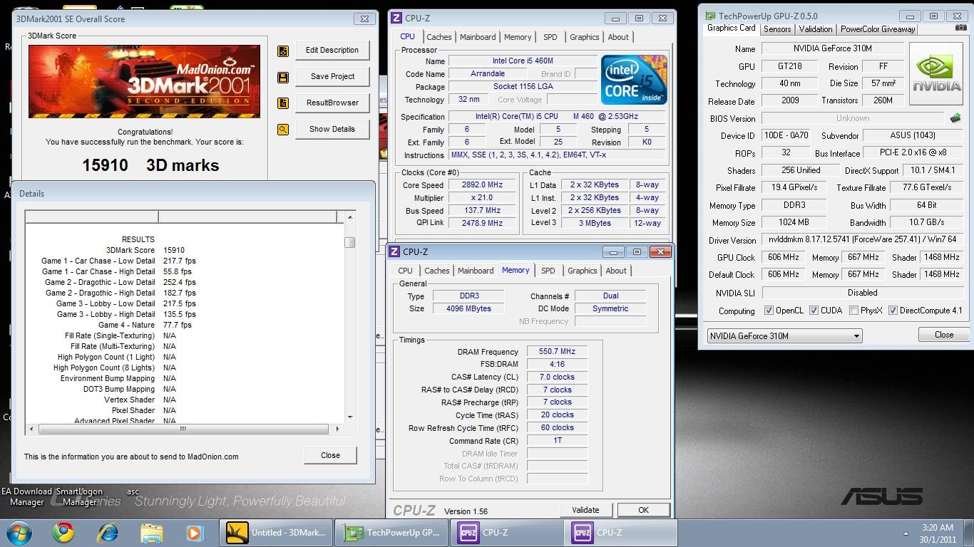Viewport: 974px width, 547px height.
Task: Show hidden system tray icons
Action: click(906, 533)
